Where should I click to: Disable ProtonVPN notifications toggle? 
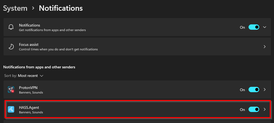[x=254, y=90]
